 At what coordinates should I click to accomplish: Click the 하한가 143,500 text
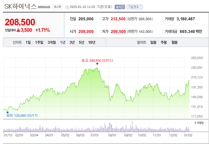140,31
